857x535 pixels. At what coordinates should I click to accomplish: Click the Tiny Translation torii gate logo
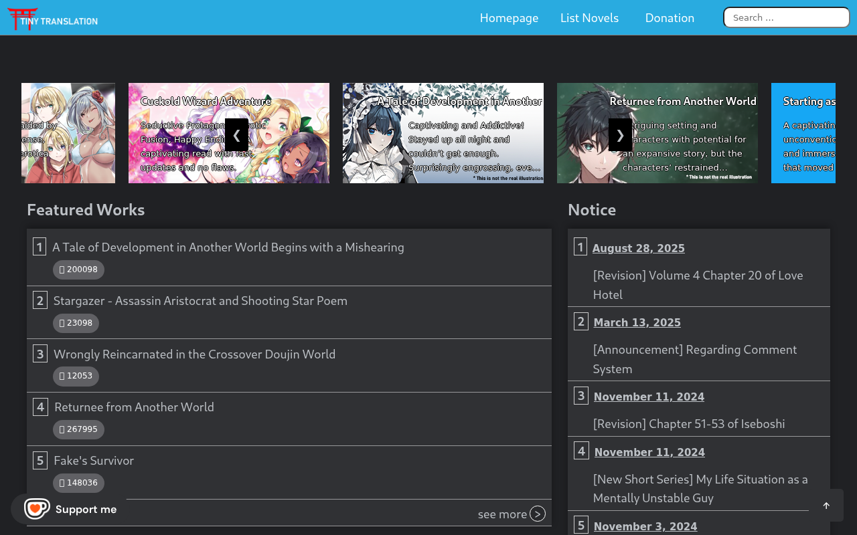[x=52, y=18]
